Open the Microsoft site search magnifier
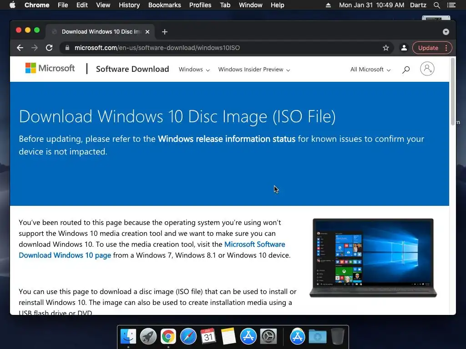466x349 pixels. pos(406,70)
